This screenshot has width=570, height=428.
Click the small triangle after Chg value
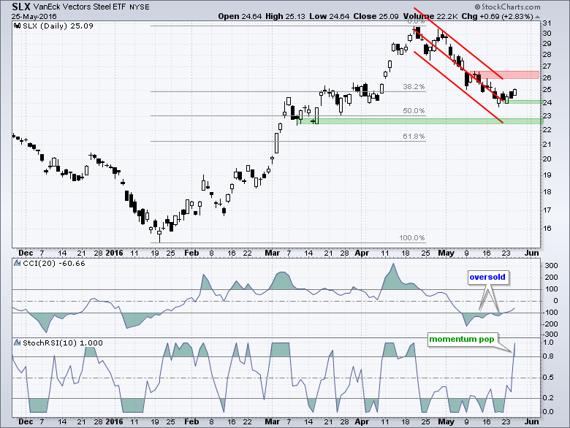click(538, 17)
